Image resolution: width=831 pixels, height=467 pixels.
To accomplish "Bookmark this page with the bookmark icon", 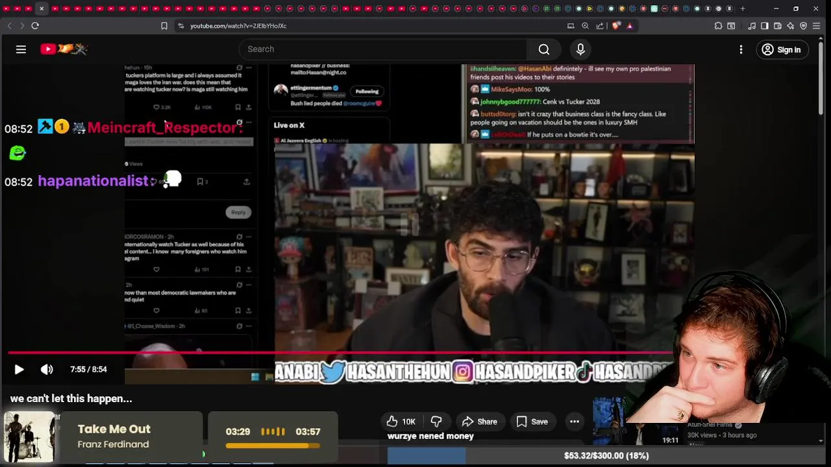I will pos(164,26).
